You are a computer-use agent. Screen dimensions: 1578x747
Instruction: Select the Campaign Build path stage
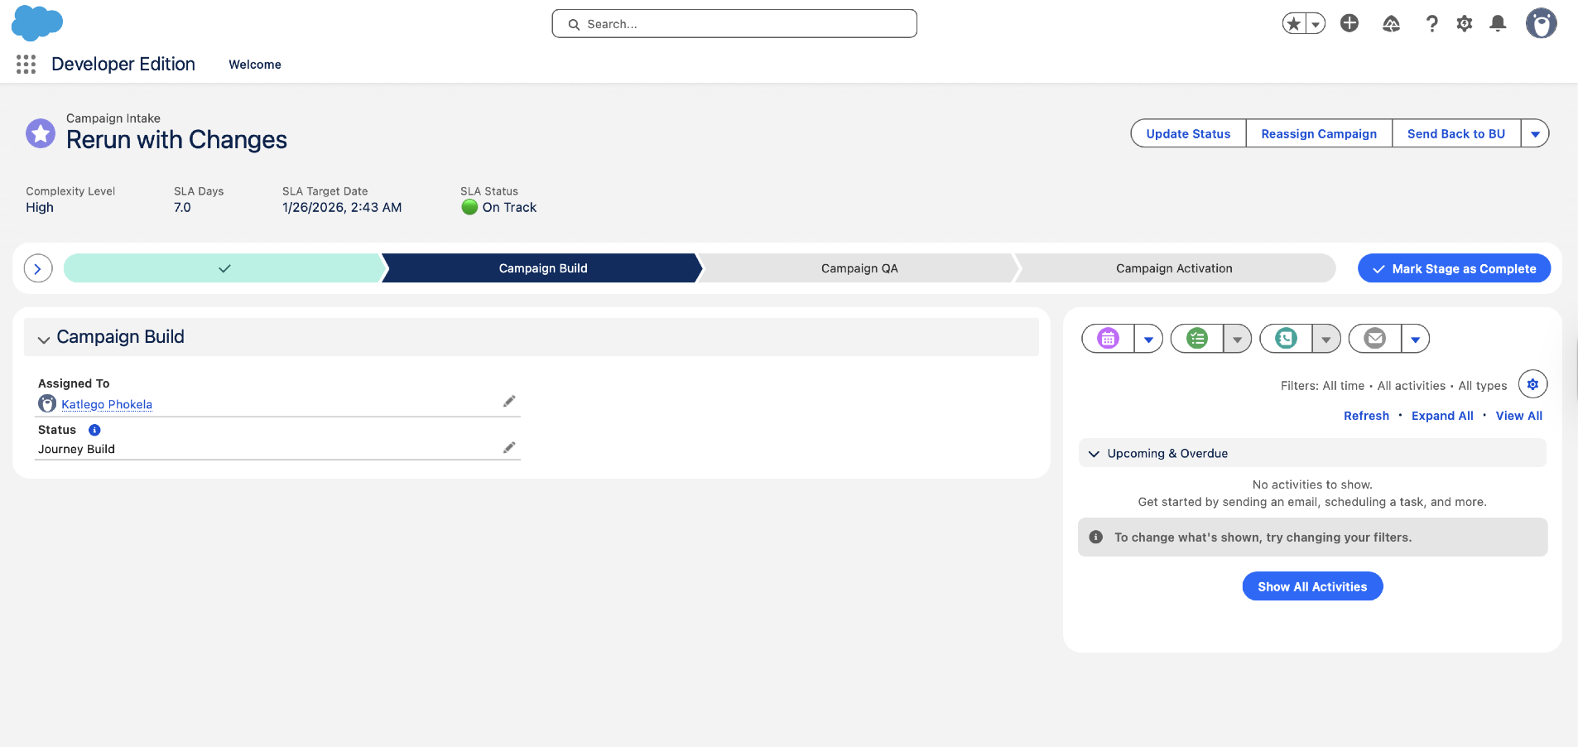(543, 268)
